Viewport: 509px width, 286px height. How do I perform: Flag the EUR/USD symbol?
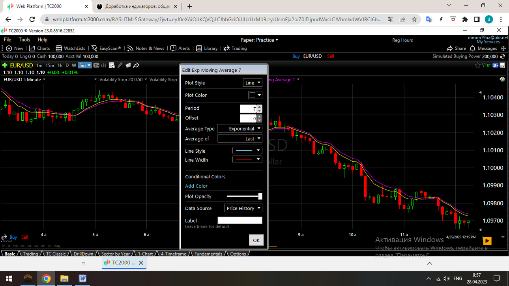pos(483,65)
